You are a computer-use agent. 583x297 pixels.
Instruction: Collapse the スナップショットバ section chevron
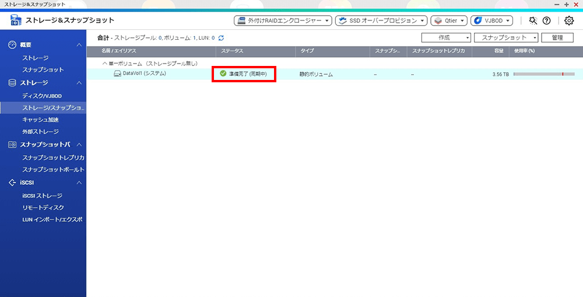click(79, 144)
